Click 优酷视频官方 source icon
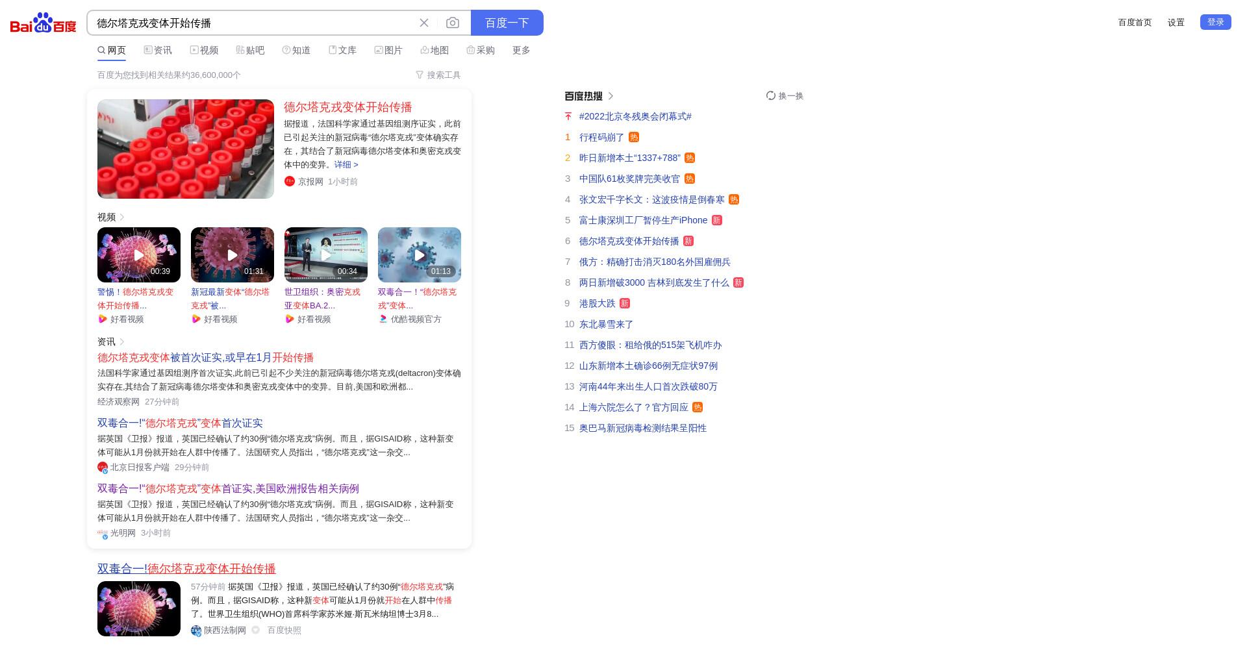Viewport: 1247px width, 648px height. coord(383,319)
